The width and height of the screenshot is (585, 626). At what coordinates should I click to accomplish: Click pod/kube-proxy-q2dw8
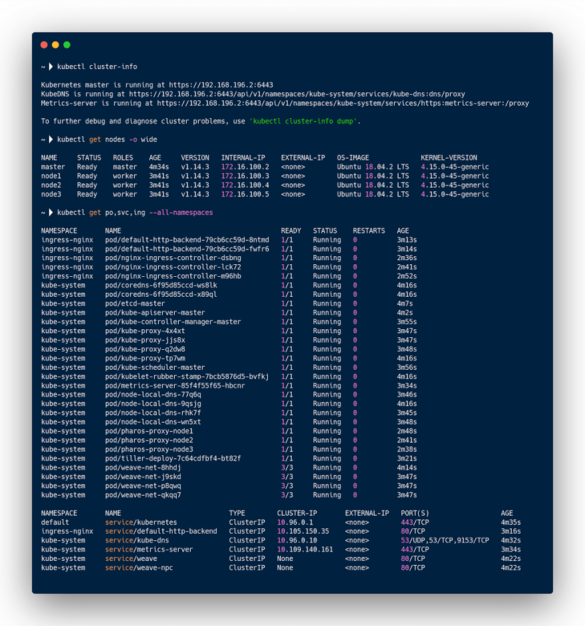(x=145, y=349)
